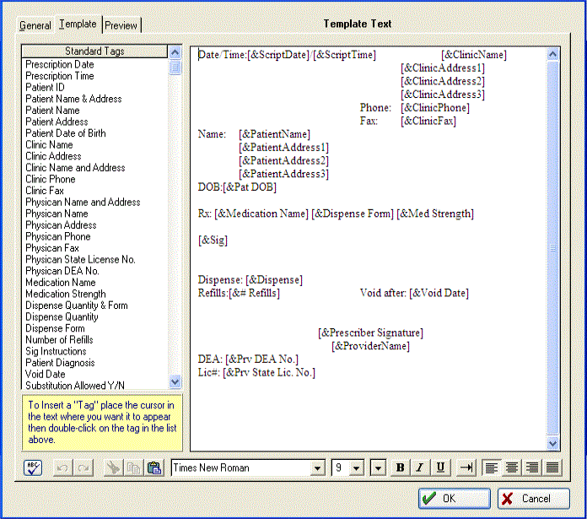Image resolution: width=587 pixels, height=519 pixels.
Task: Open the font size 9 dropdown
Action: [x=356, y=468]
